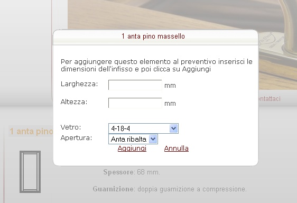Image resolution: width=297 pixels, height=203 pixels.
Task: Open the partially hidden Contattaci link
Action: (270, 99)
